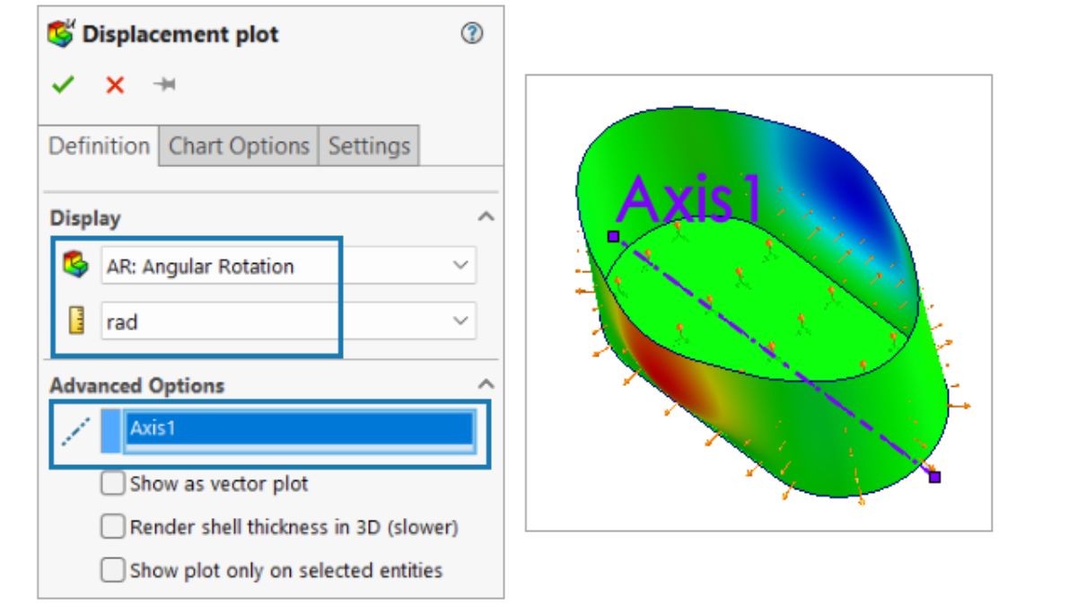Image resolution: width=1077 pixels, height=606 pixels.
Task: Open help via question mark icon
Action: (472, 34)
